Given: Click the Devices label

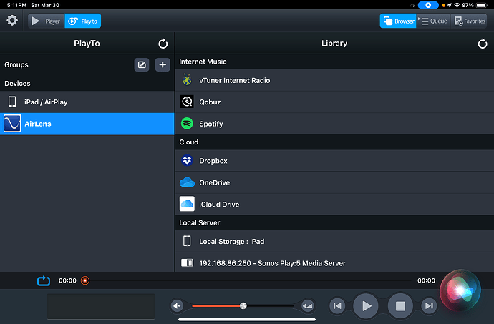Looking at the screenshot, I should tap(17, 84).
